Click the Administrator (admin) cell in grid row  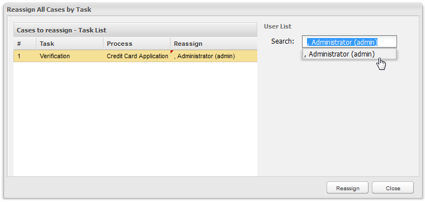(x=214, y=56)
